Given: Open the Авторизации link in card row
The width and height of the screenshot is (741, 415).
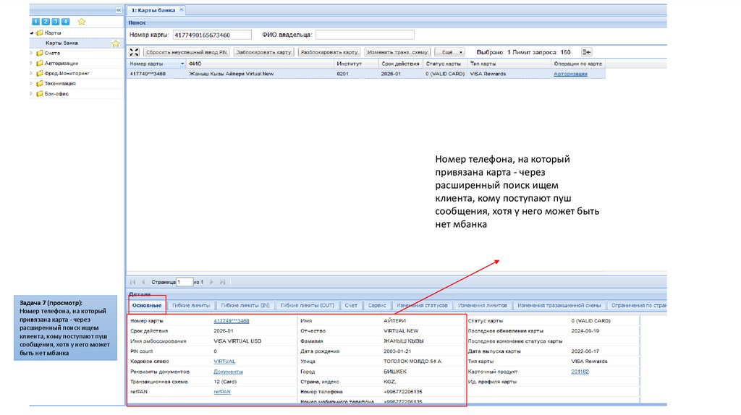Looking at the screenshot, I should [571, 74].
